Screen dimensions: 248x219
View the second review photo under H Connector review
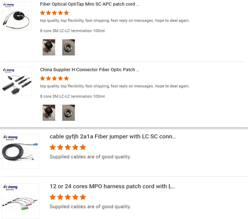pyautogui.click(x=68, y=113)
